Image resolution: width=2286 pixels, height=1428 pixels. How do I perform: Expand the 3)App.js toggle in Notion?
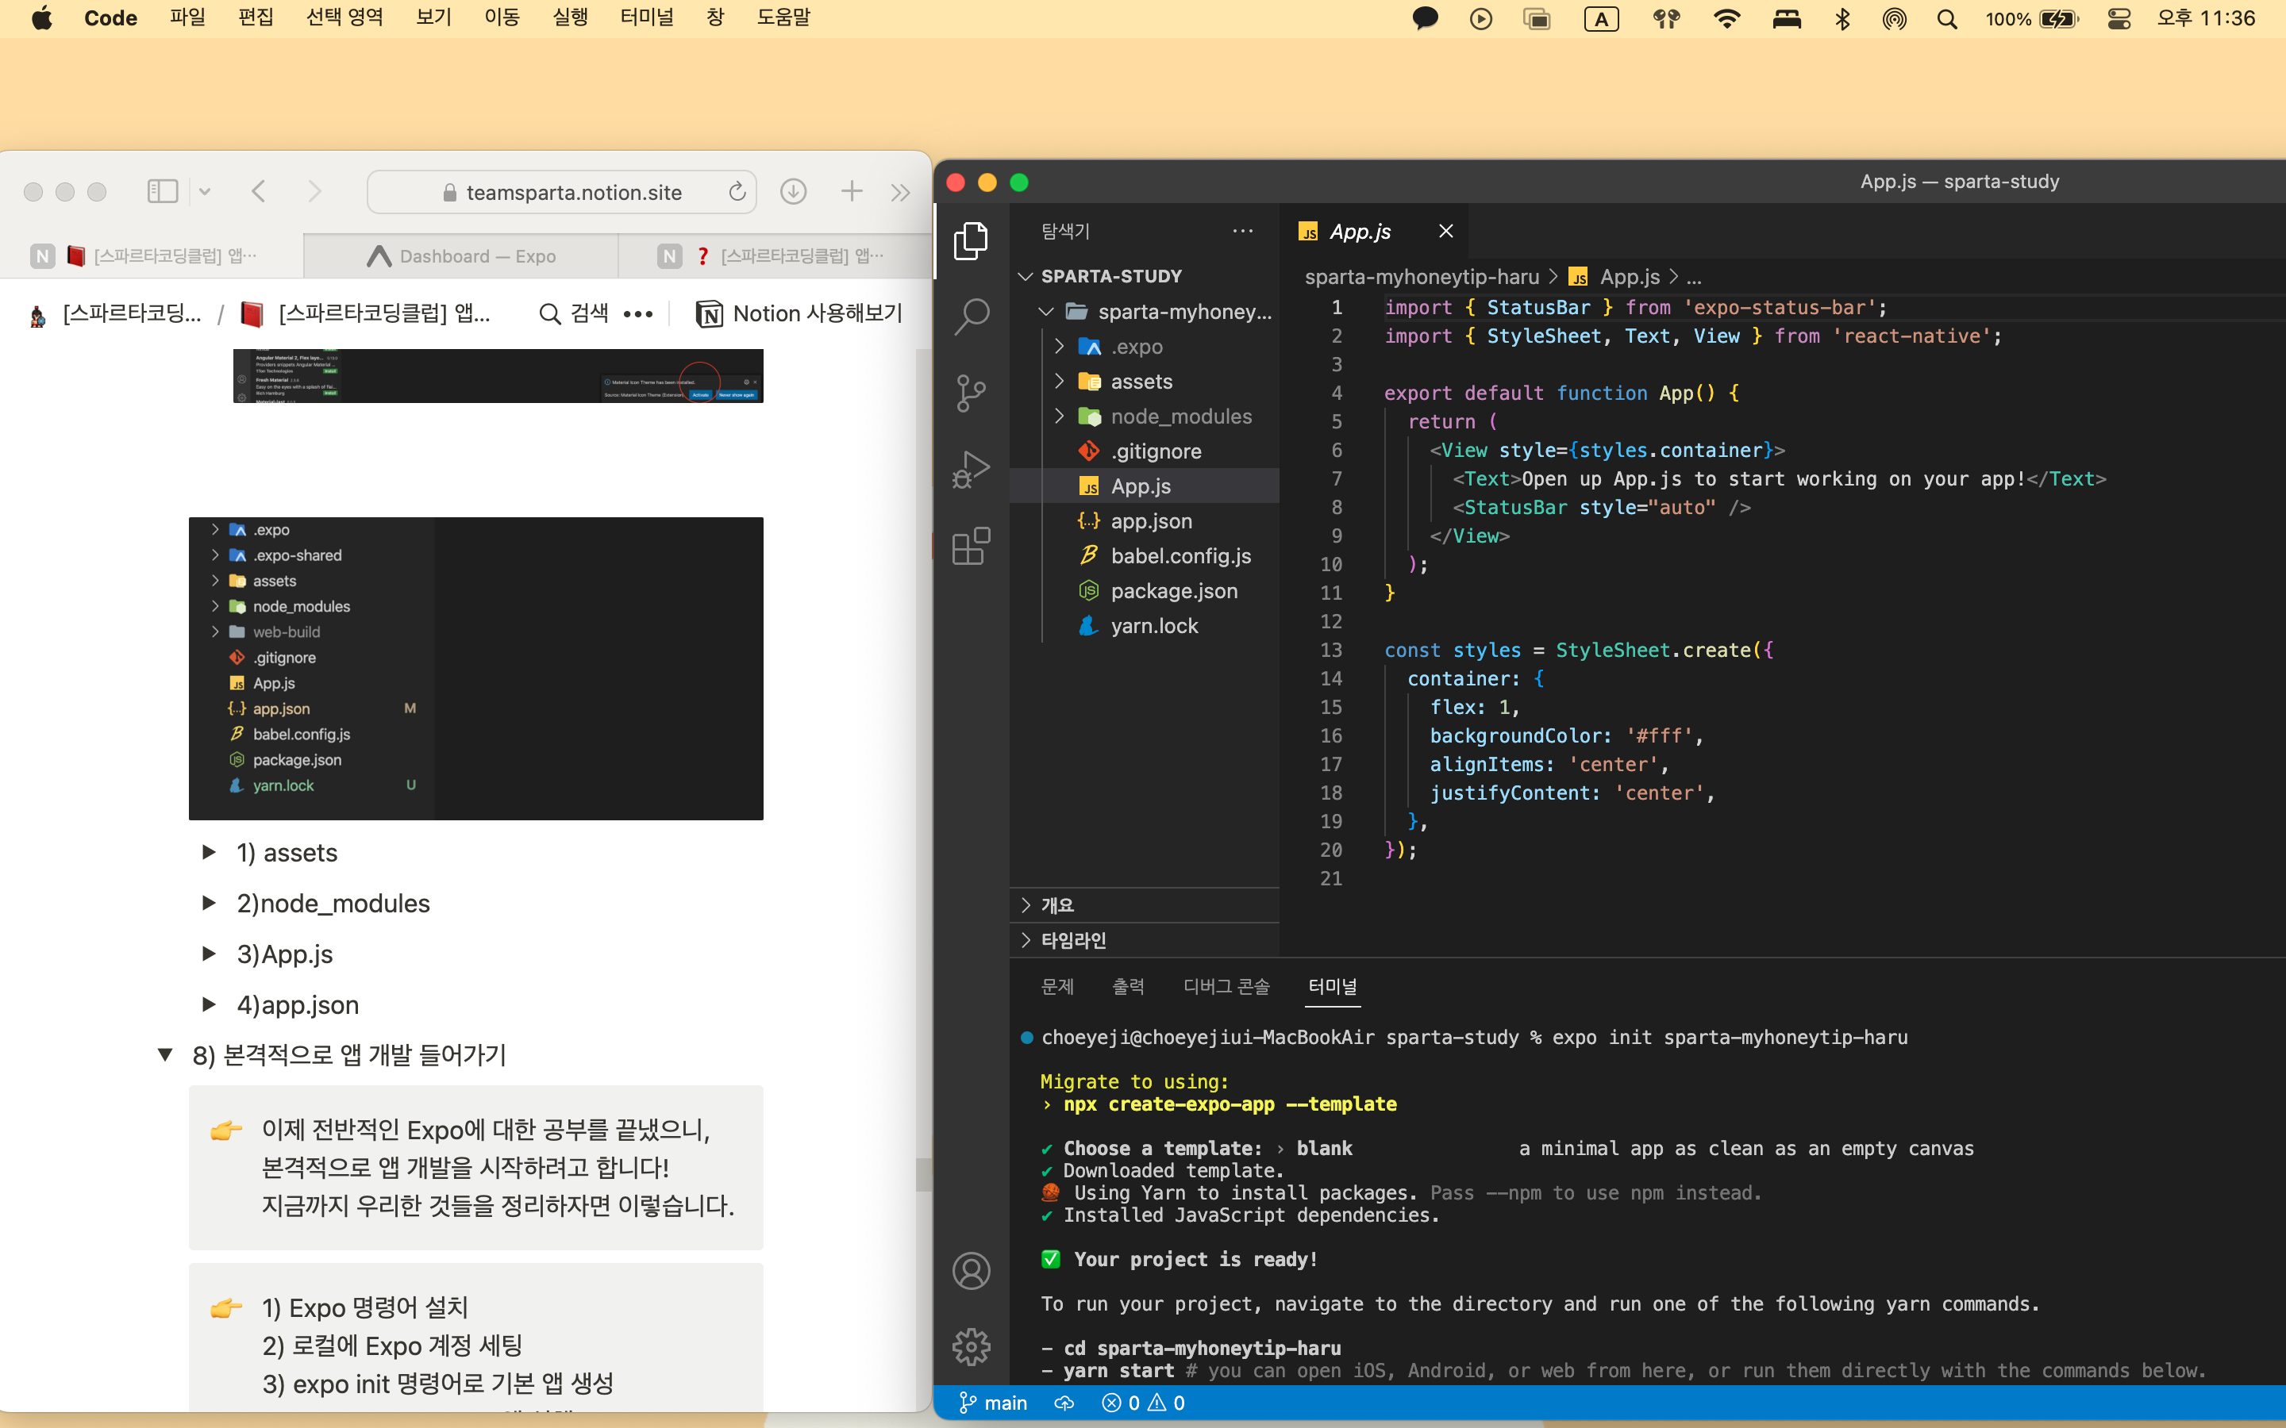[209, 954]
